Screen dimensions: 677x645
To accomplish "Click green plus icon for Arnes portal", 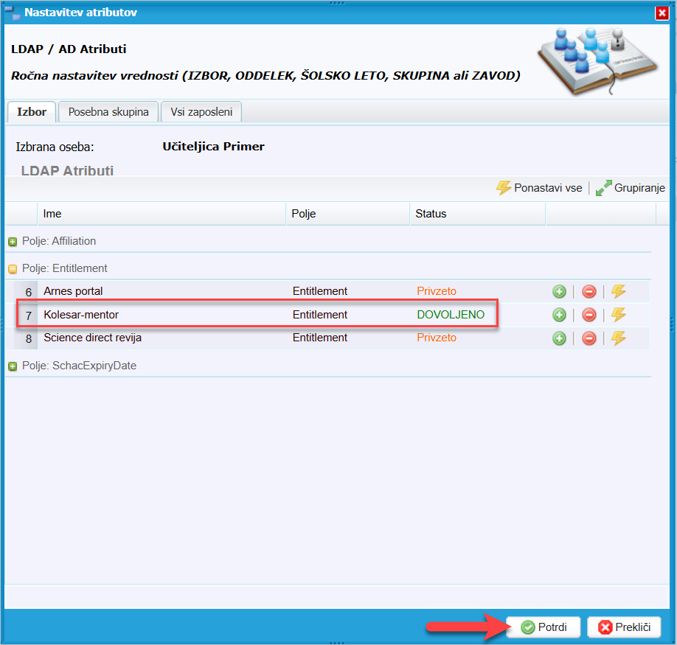I will point(559,292).
